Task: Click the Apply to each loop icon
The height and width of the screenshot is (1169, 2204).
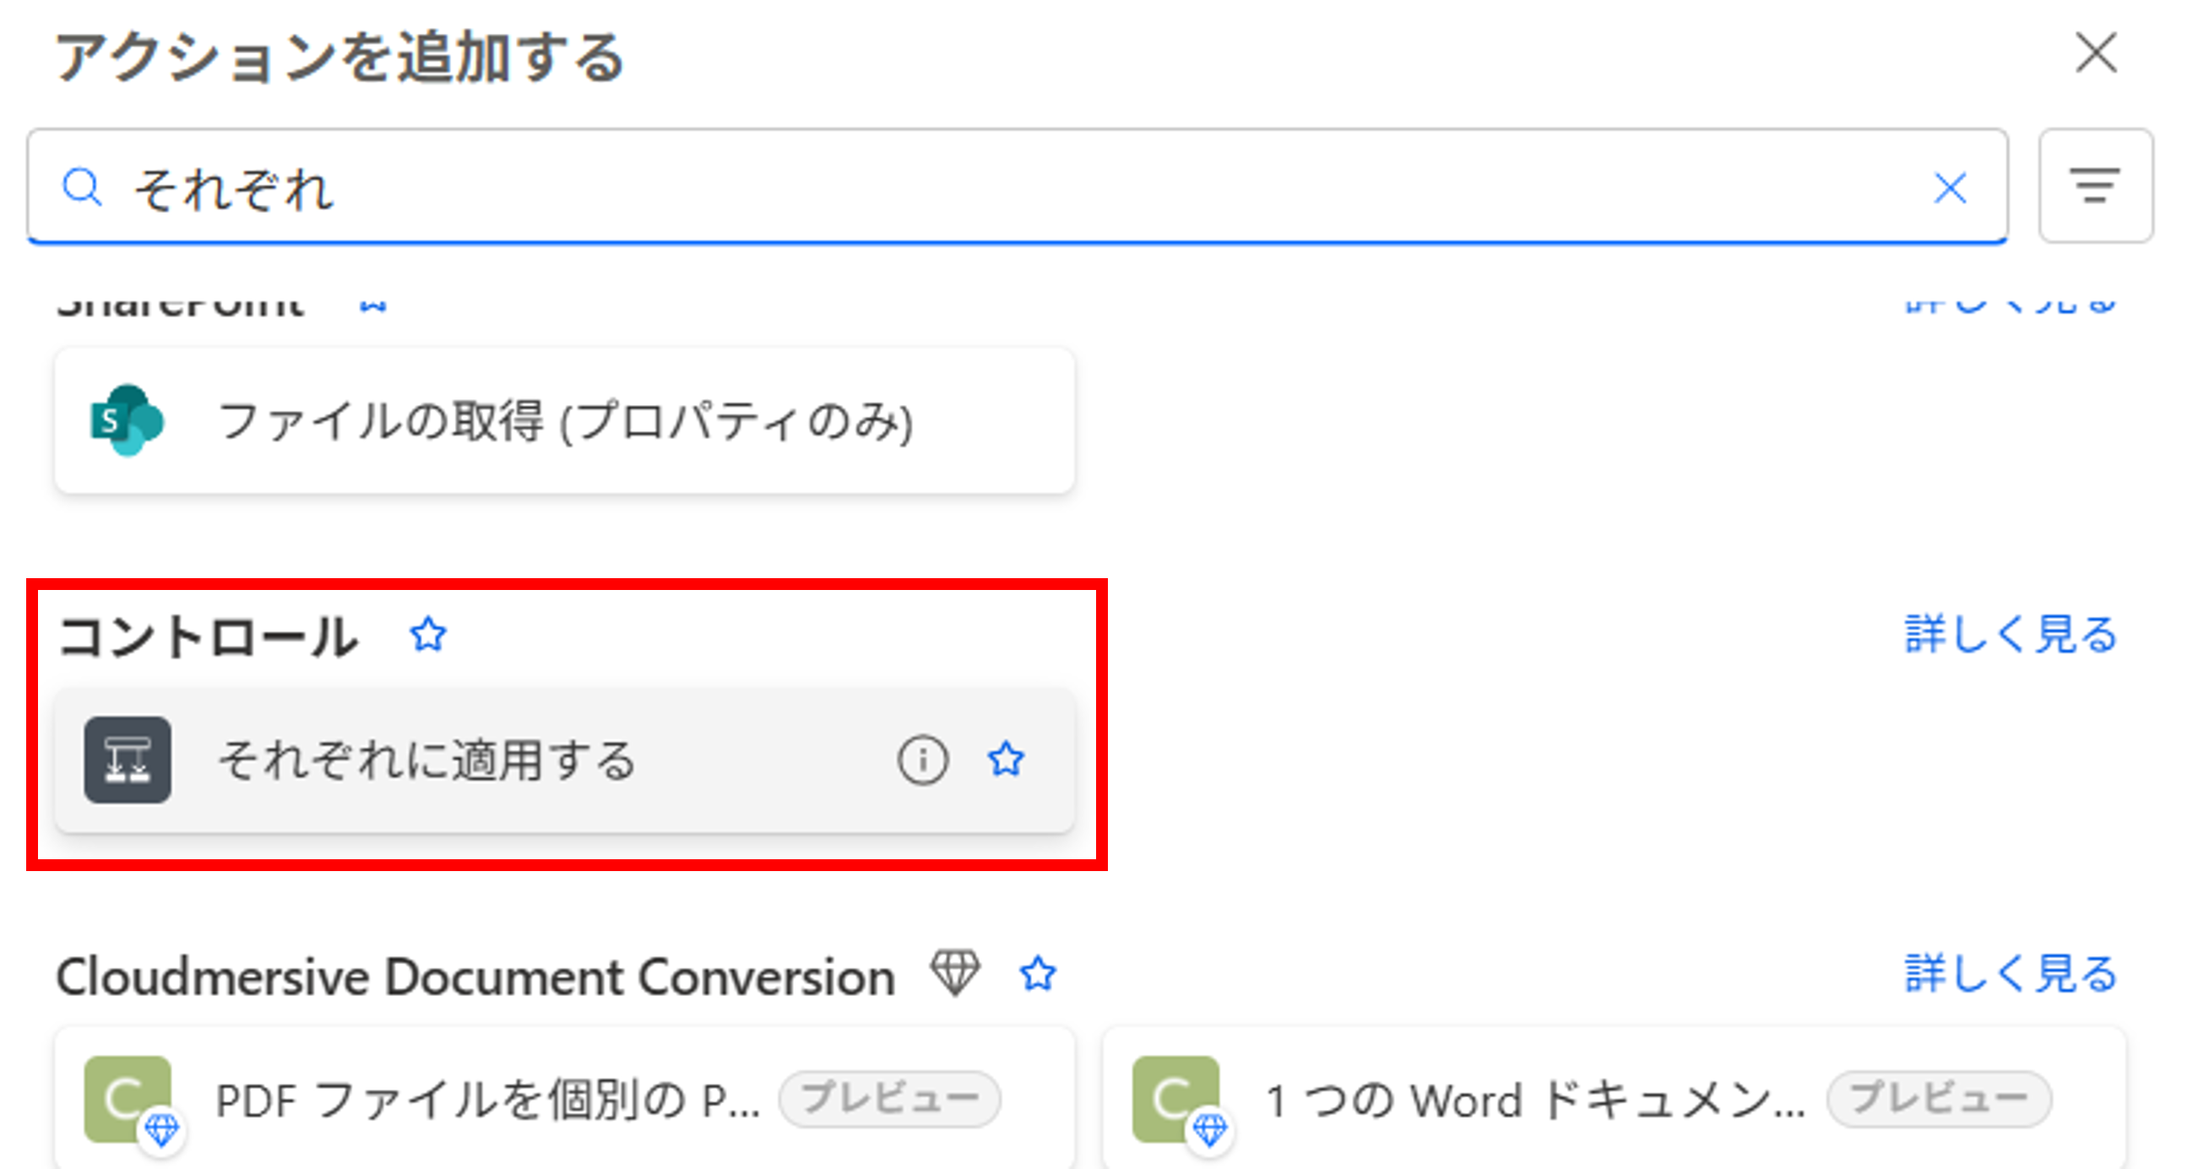Action: coord(128,760)
